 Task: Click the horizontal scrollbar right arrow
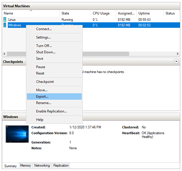(178, 54)
